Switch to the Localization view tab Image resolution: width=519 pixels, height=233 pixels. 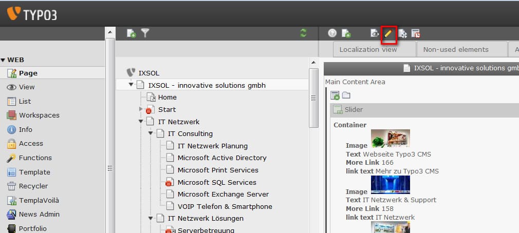[x=375, y=49]
